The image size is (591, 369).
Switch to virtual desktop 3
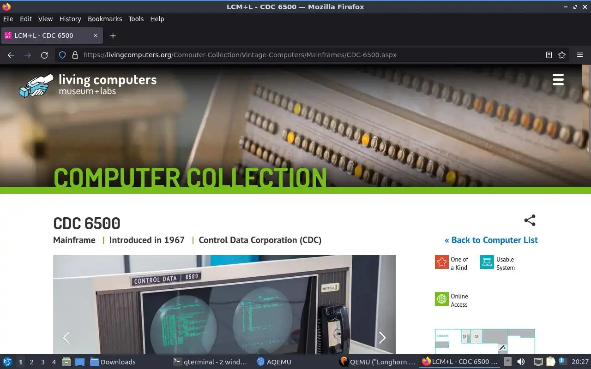(x=43, y=362)
